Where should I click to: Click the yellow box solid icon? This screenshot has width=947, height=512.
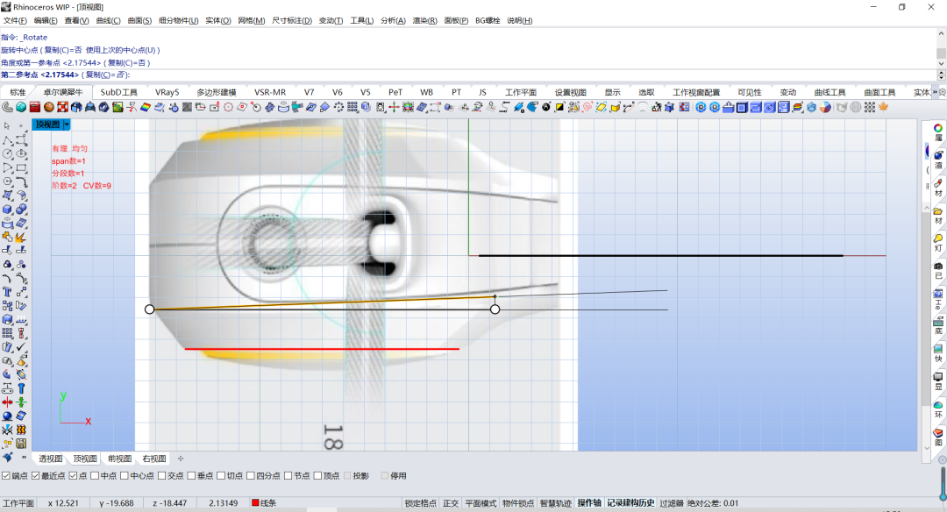point(615,108)
